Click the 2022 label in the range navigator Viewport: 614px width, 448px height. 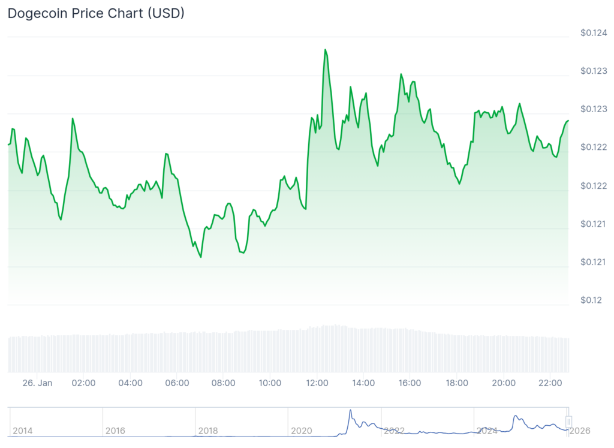pos(394,431)
